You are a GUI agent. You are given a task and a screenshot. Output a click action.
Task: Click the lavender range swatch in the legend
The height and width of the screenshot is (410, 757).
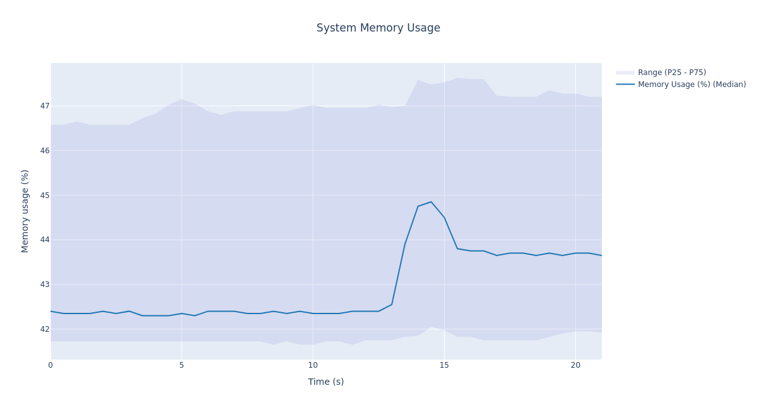tap(625, 73)
